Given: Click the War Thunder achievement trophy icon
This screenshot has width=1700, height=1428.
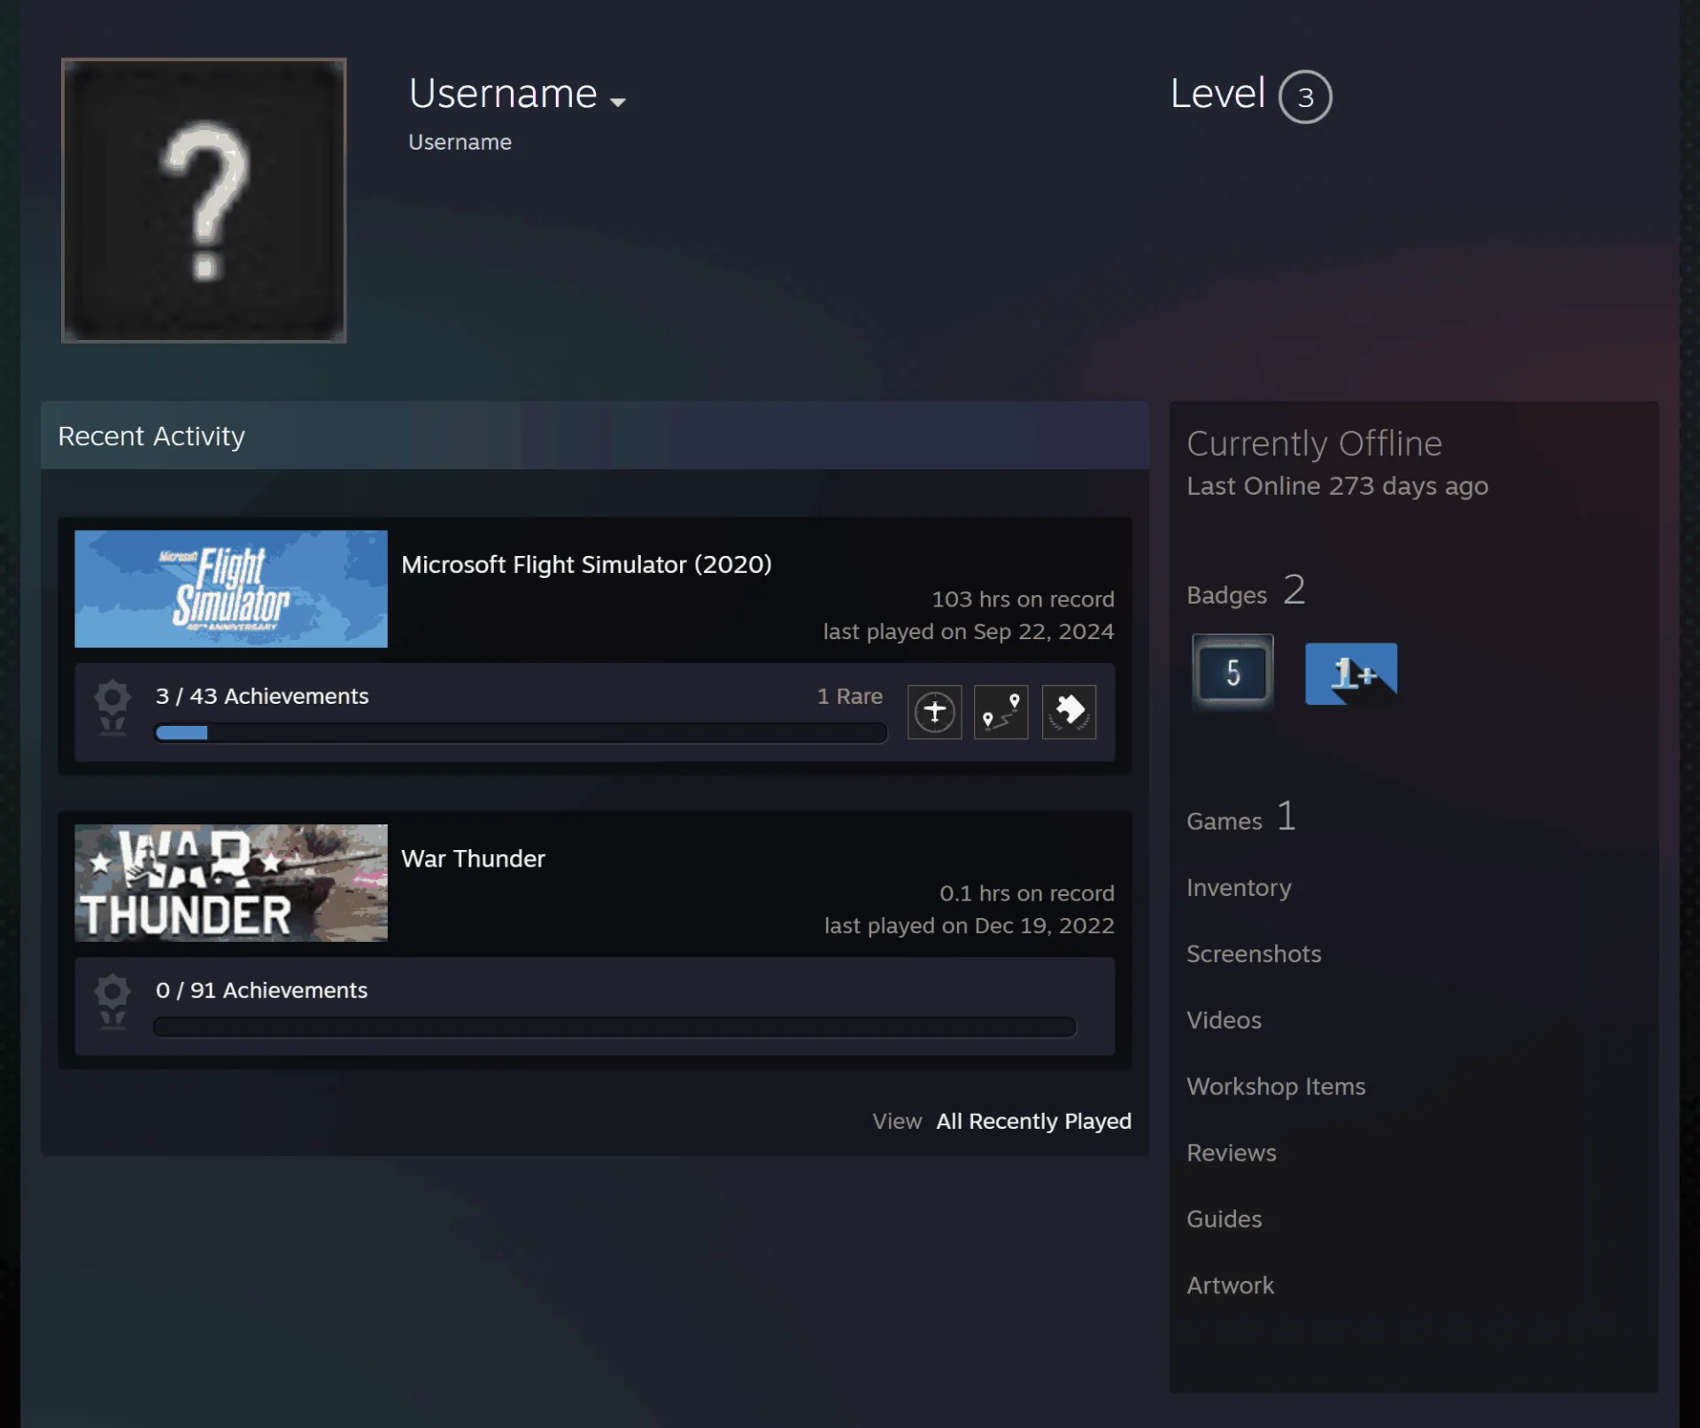Looking at the screenshot, I should (x=112, y=1002).
